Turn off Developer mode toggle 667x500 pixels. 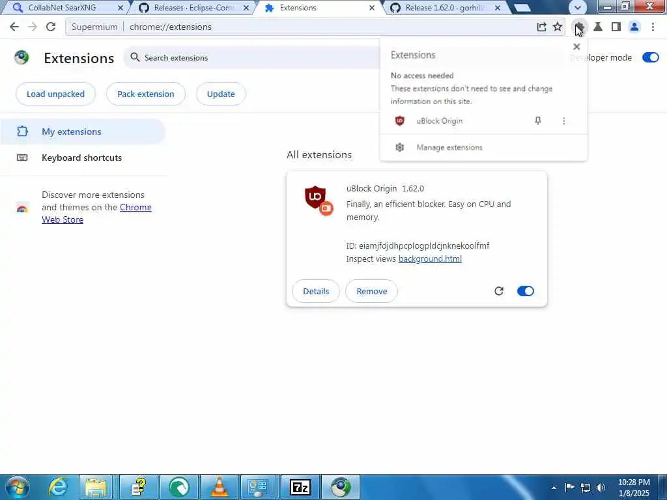651,57
